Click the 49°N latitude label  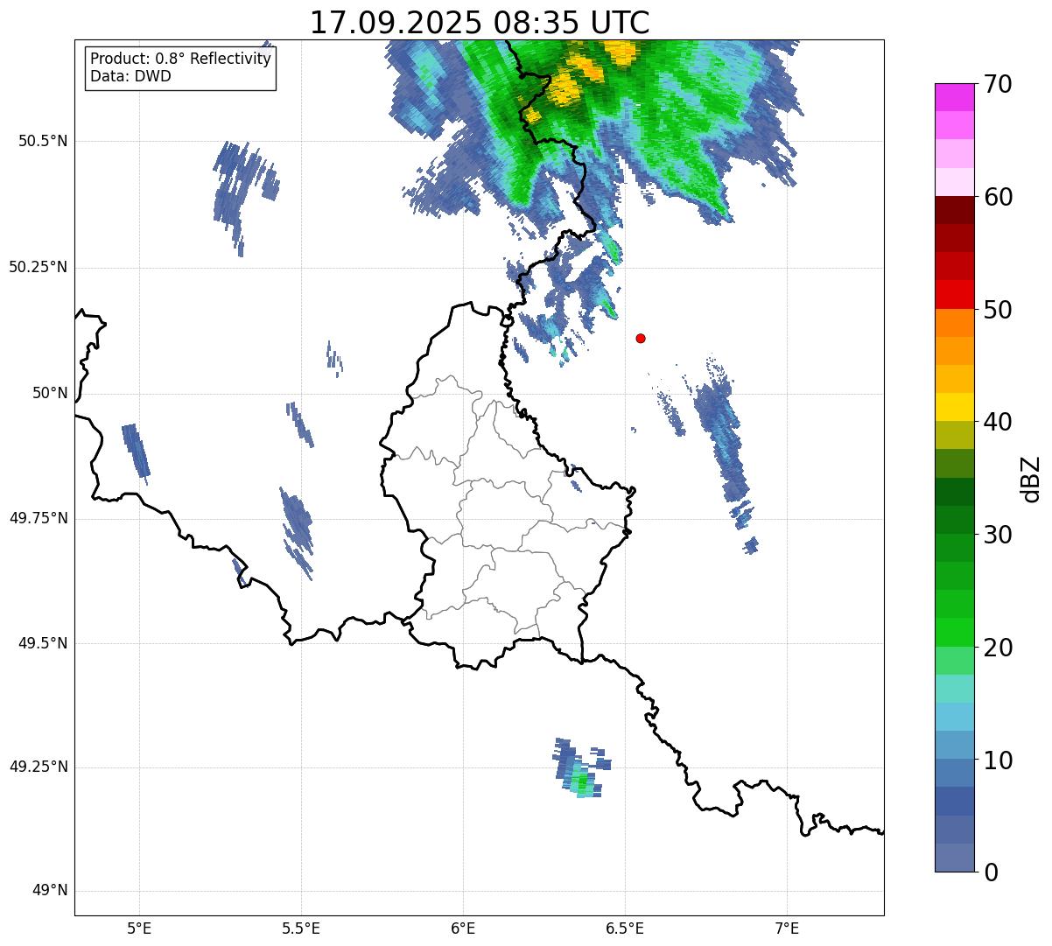pos(50,891)
